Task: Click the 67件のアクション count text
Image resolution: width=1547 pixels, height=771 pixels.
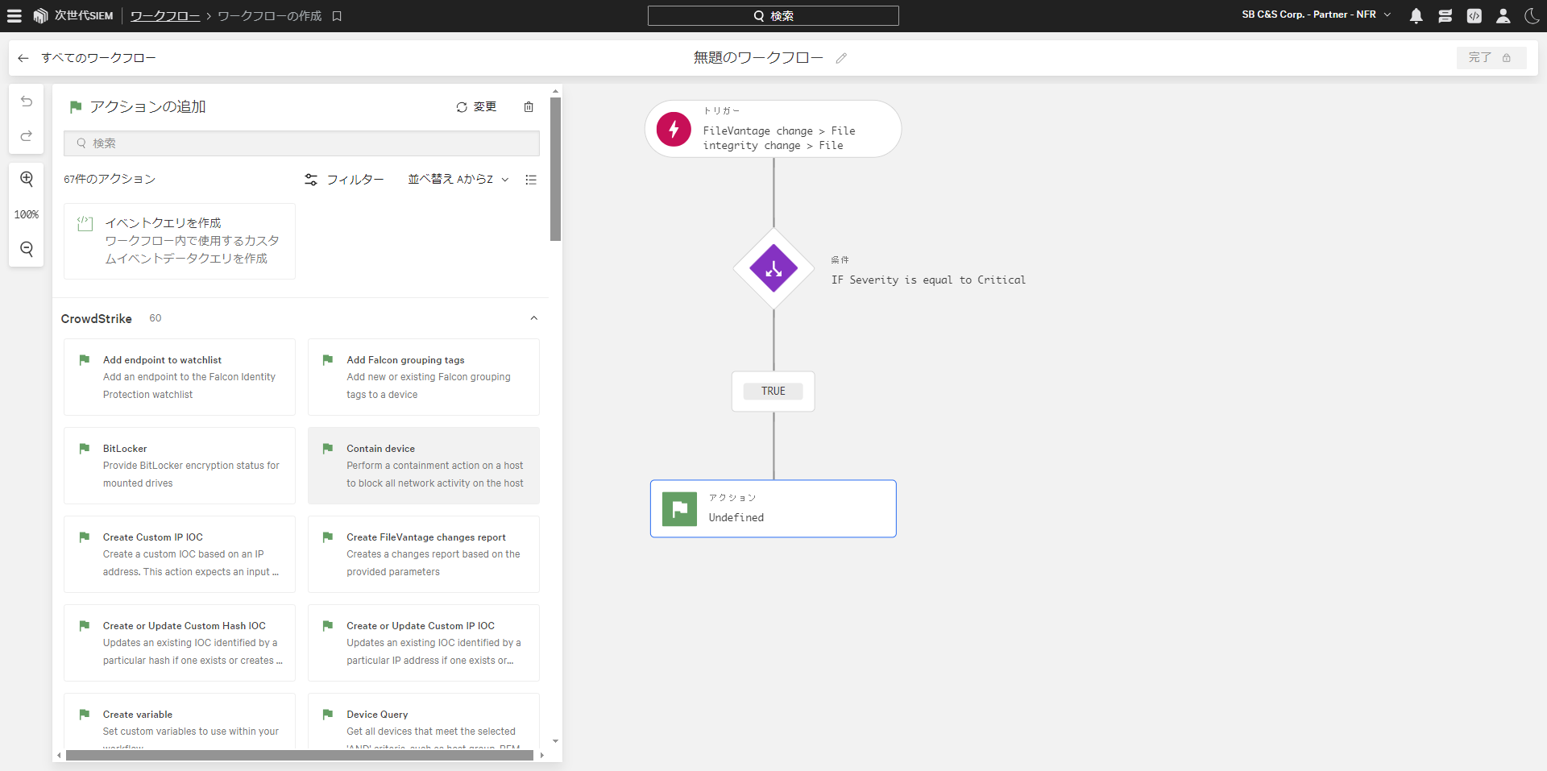Action: click(110, 180)
